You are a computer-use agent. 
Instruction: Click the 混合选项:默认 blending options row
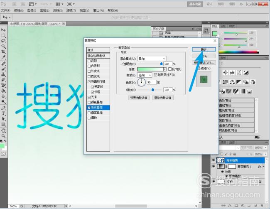click(98, 56)
